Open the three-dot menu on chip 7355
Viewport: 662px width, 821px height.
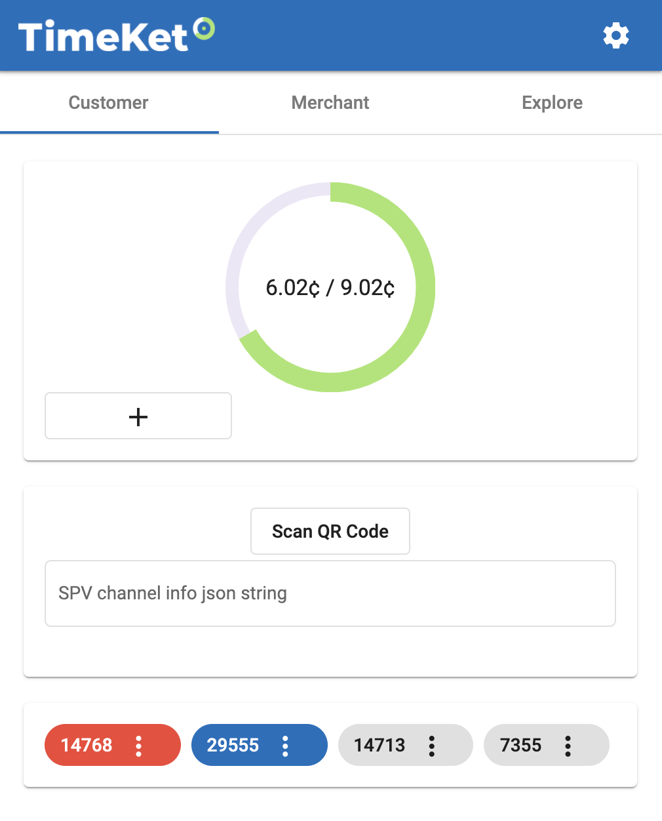[568, 746]
